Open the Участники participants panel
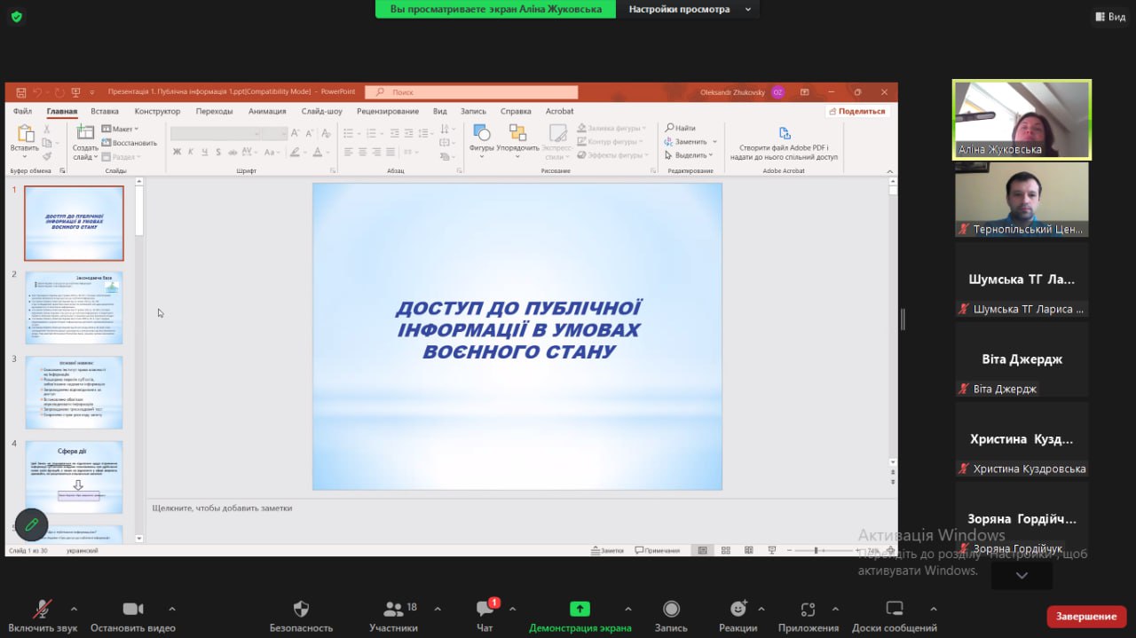The width and height of the screenshot is (1136, 638). coord(393,615)
